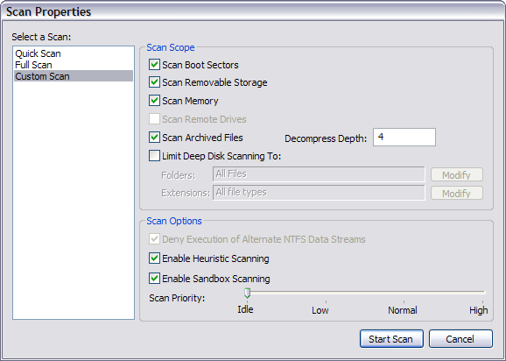Turn off Enable Heuristic Scanning
506x361 pixels.
pyautogui.click(x=154, y=258)
